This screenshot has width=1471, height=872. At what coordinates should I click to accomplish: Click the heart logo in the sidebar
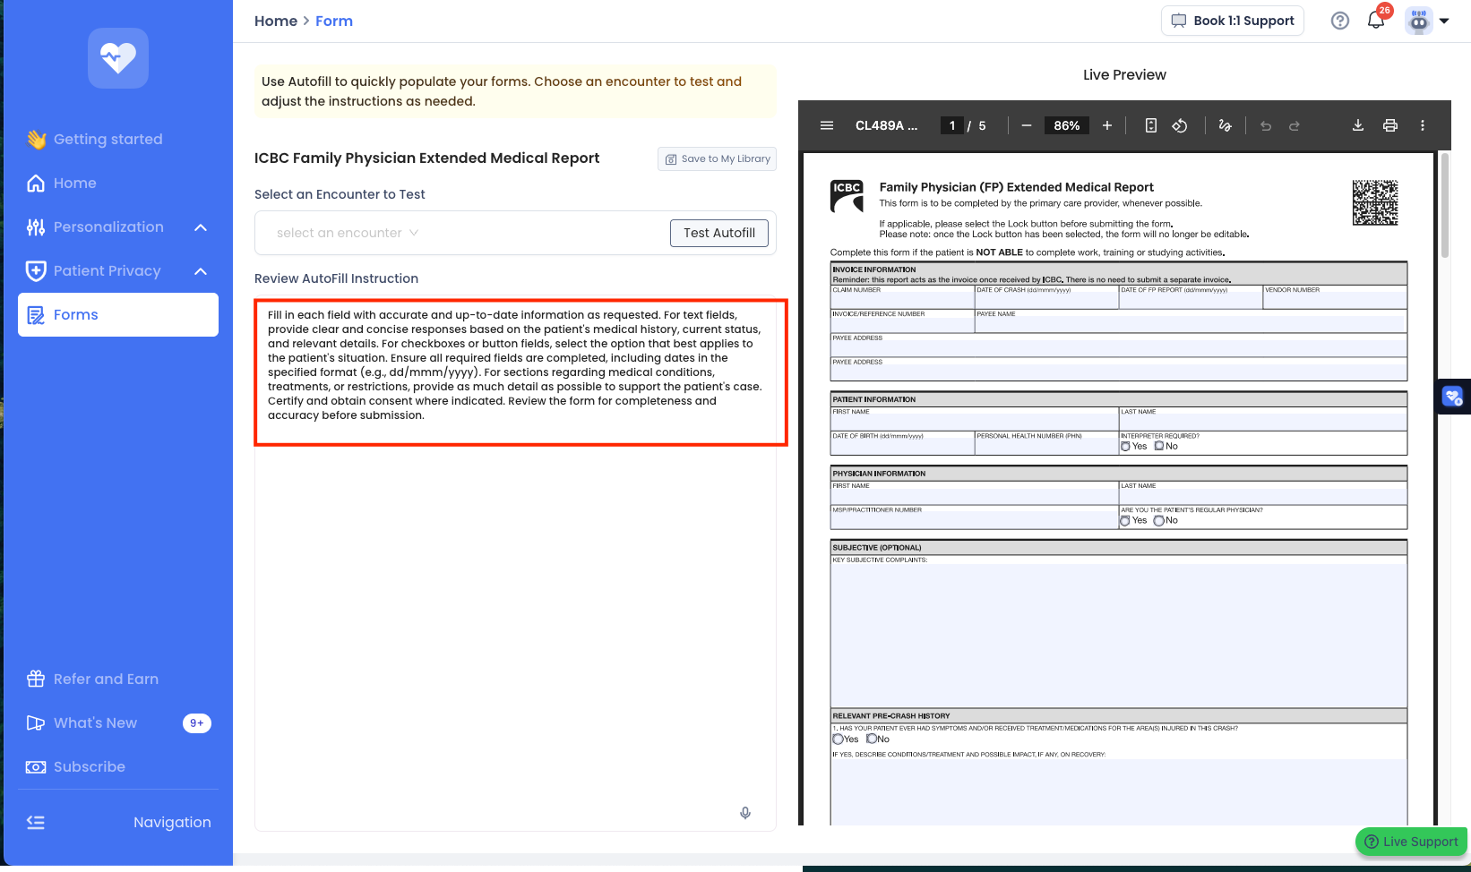point(118,58)
